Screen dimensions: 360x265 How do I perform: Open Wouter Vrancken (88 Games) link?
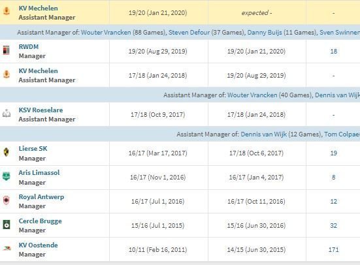coord(106,33)
